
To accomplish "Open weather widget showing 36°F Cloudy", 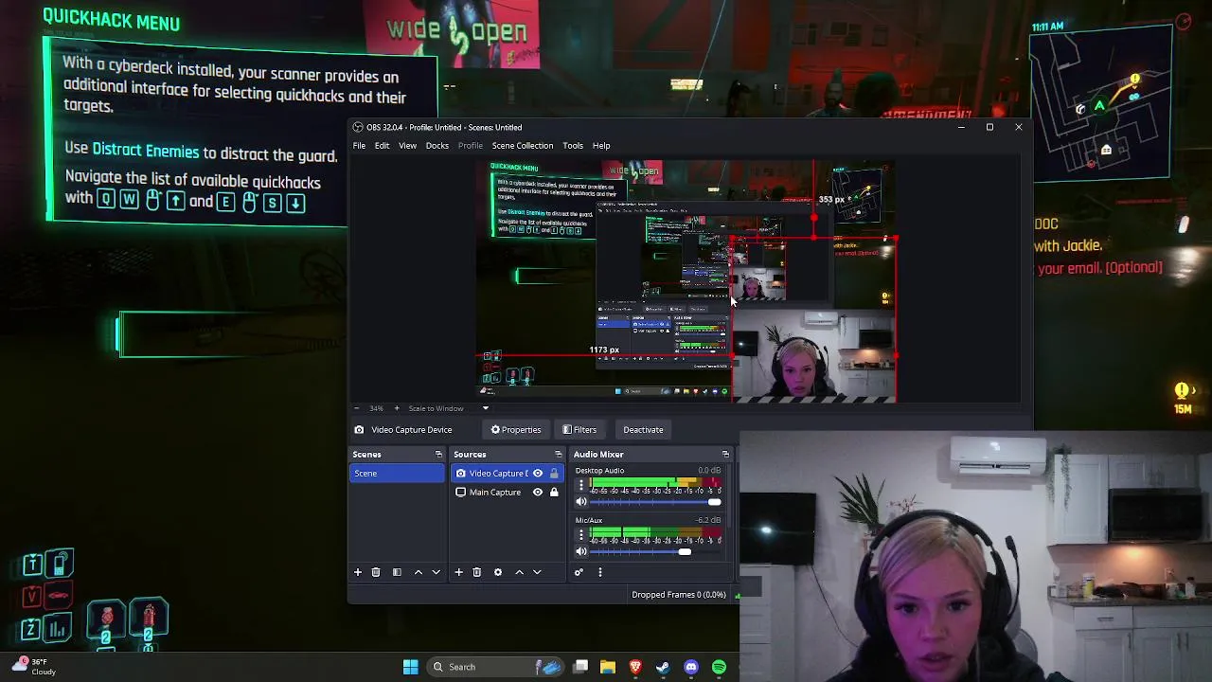I will pos(35,667).
